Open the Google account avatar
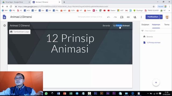 pos(167,17)
